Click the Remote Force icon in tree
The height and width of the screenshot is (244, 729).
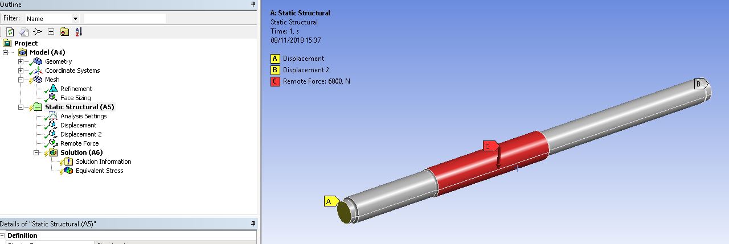[x=53, y=143]
